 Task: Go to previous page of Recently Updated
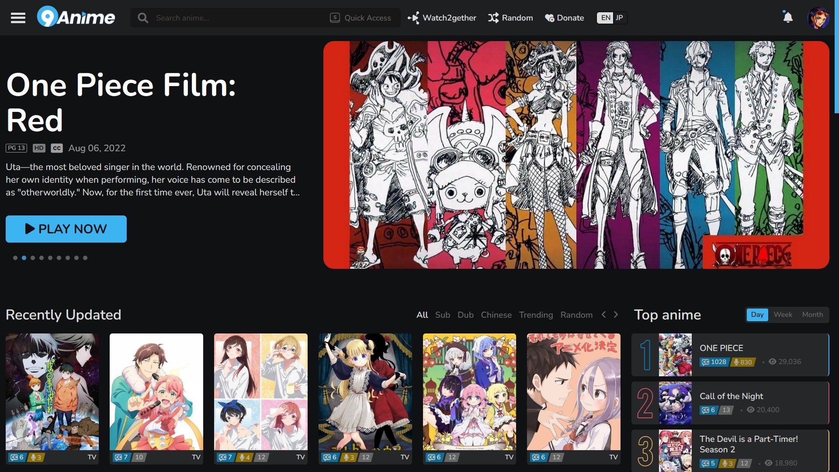[603, 314]
